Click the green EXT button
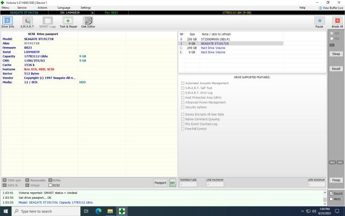This screenshot has height=216, width=345. [172, 183]
